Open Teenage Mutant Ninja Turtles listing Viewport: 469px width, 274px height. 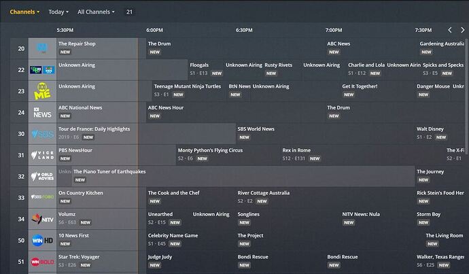[x=189, y=91]
